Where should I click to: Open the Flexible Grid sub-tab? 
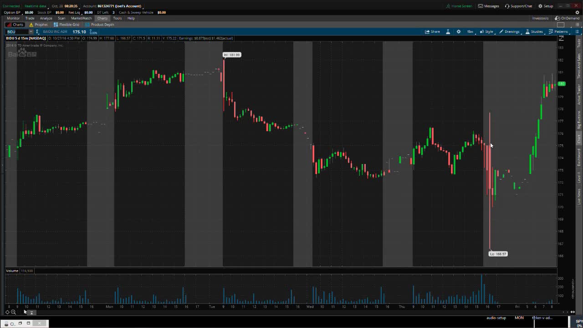66,25
